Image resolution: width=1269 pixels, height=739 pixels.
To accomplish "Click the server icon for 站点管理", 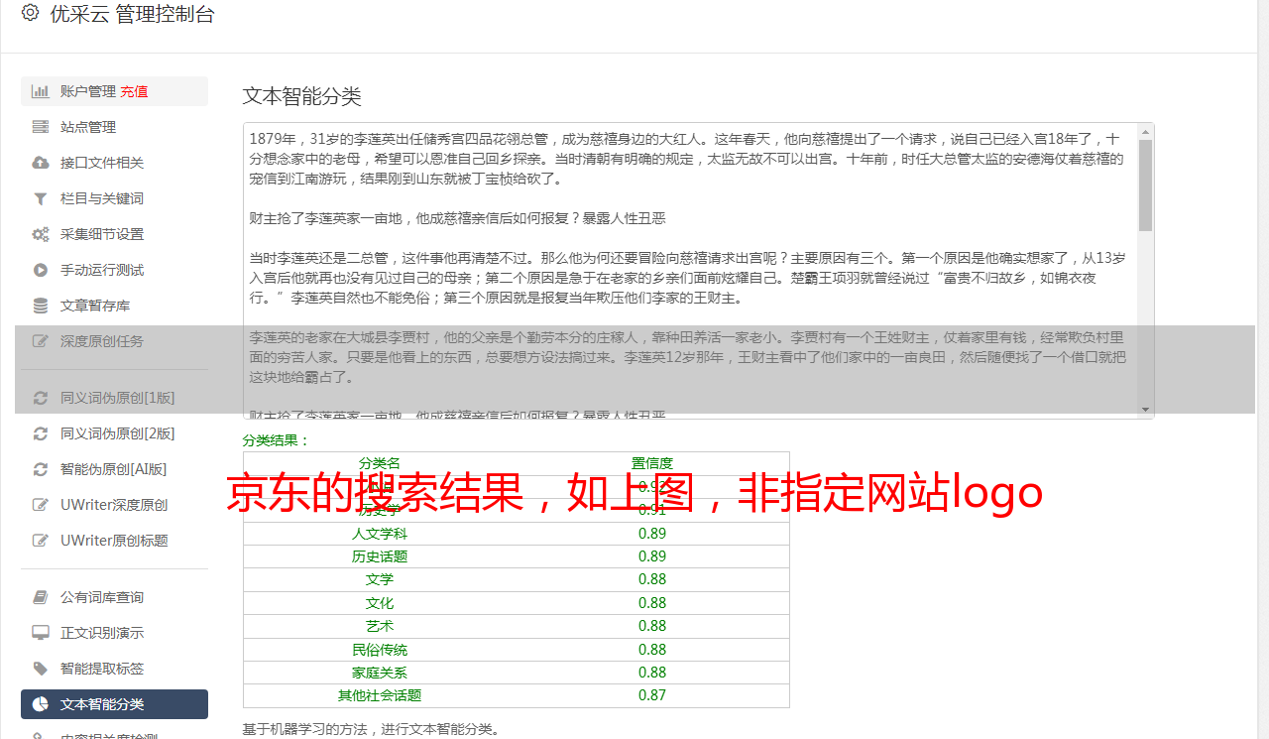I will 41,127.
